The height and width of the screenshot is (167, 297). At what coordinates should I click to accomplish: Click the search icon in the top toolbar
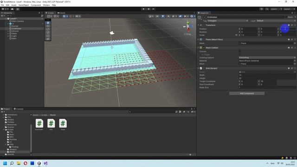click(x=267, y=9)
